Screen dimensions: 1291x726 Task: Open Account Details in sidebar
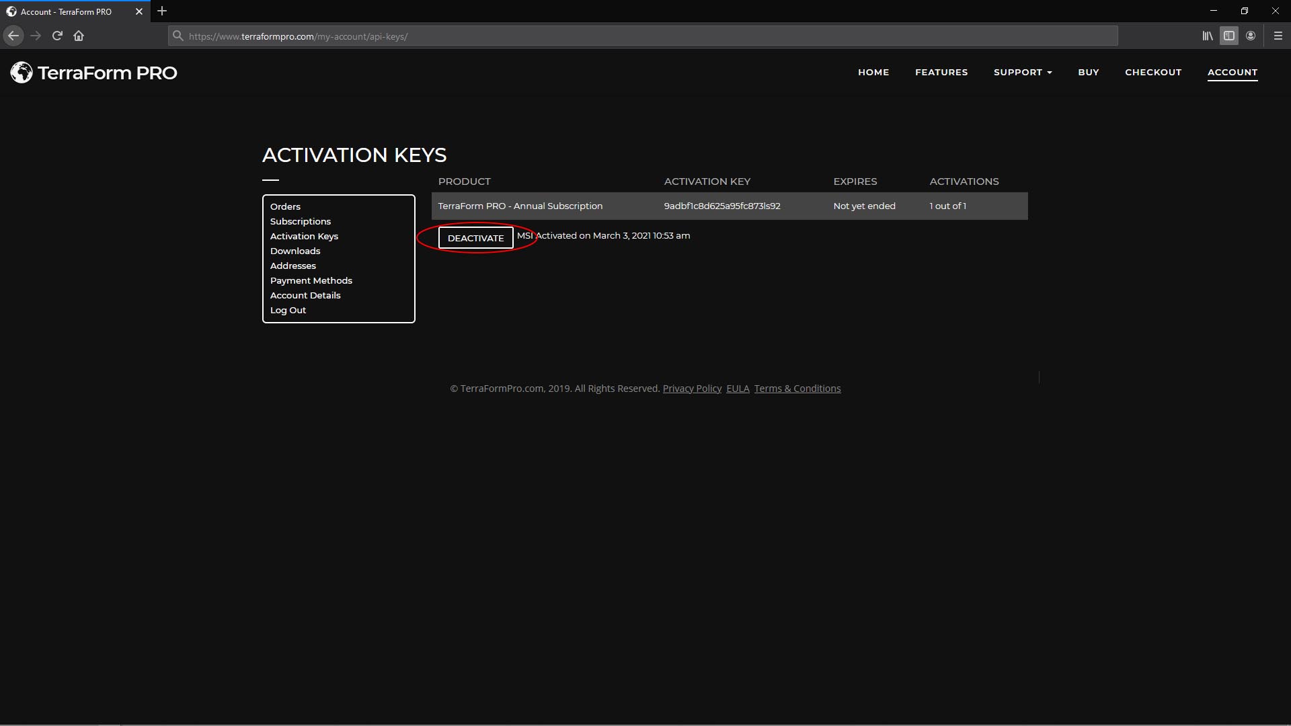tap(305, 295)
